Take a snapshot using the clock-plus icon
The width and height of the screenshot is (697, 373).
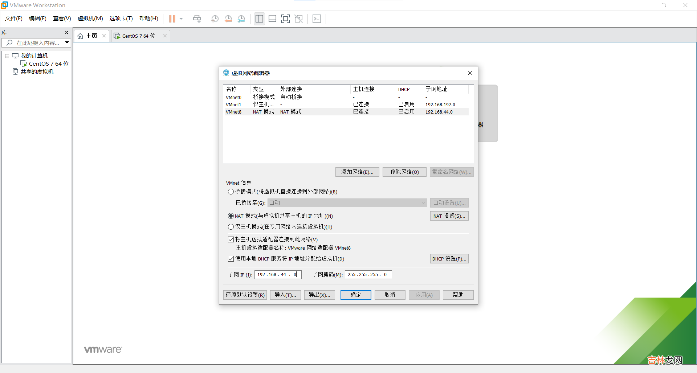click(215, 19)
